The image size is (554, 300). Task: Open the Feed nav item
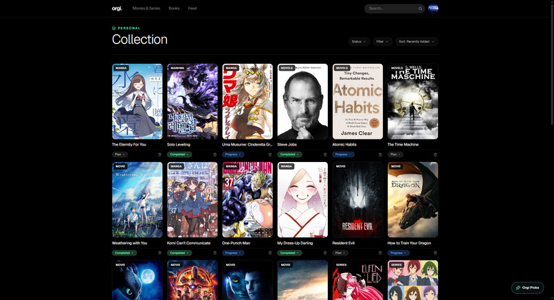pos(192,8)
